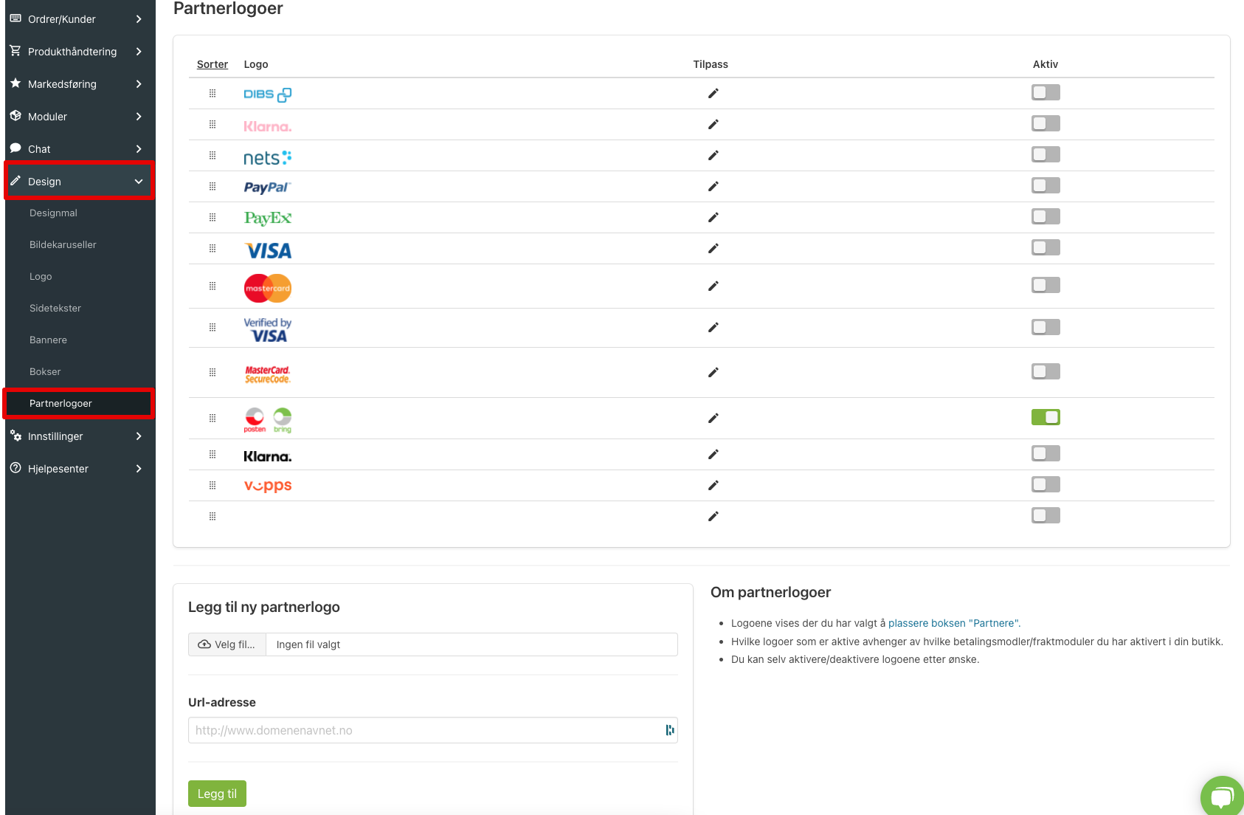This screenshot has height=815, width=1244.
Task: Expand the Chat menu chevron
Action: click(139, 149)
